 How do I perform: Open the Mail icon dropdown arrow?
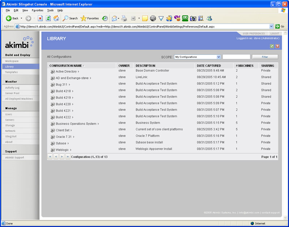point(118,18)
